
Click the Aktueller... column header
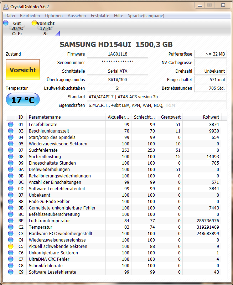tap(119, 117)
